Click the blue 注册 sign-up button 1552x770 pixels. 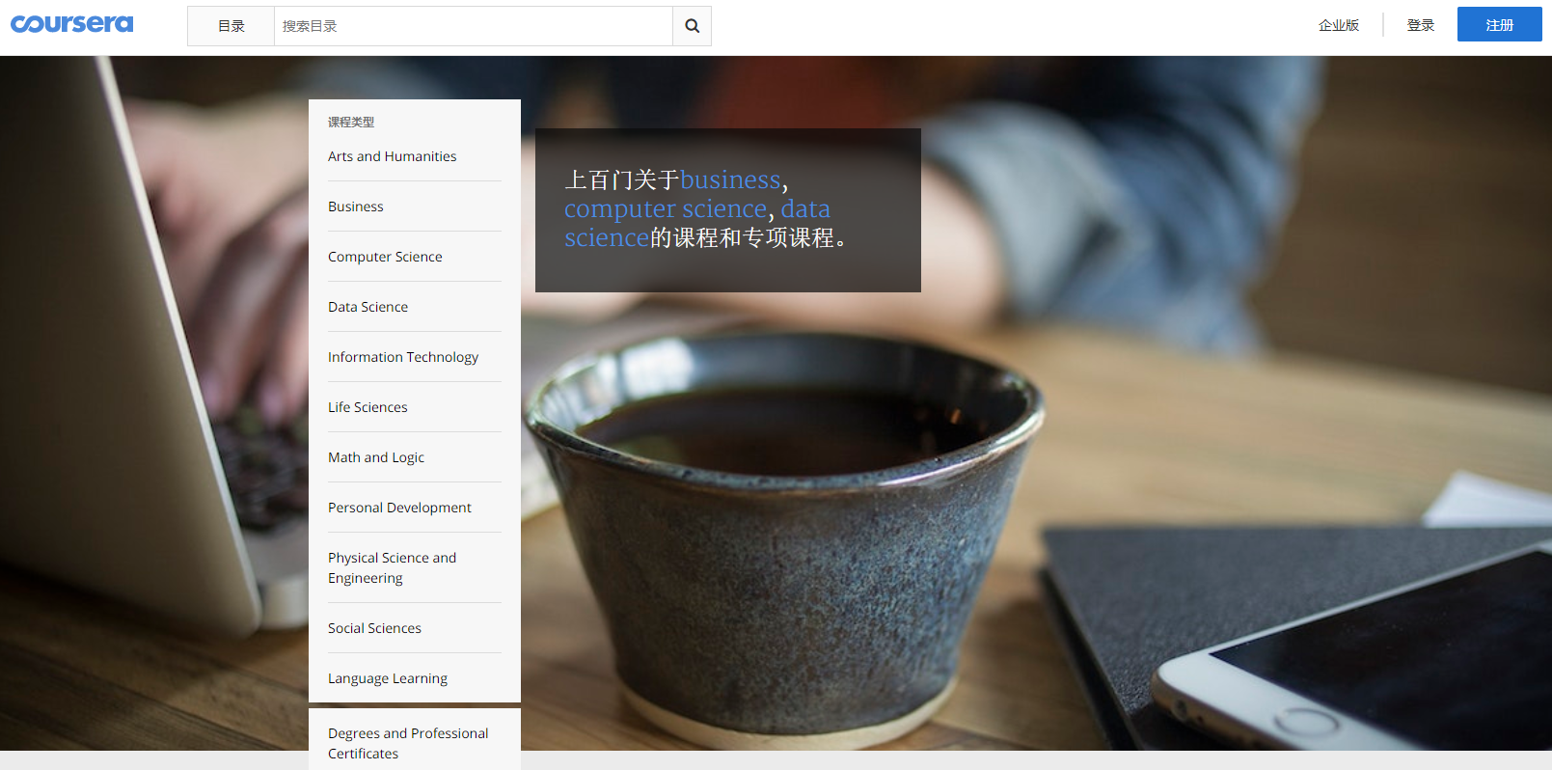pos(1500,25)
